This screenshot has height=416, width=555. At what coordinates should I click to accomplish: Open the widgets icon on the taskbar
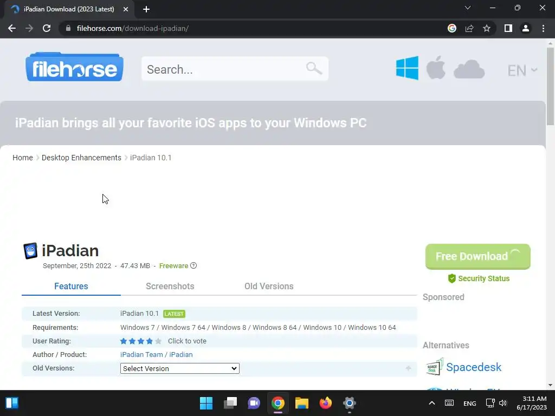coord(12,403)
